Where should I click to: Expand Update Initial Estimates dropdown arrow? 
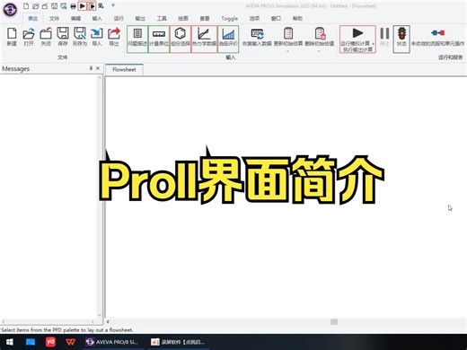(288, 51)
